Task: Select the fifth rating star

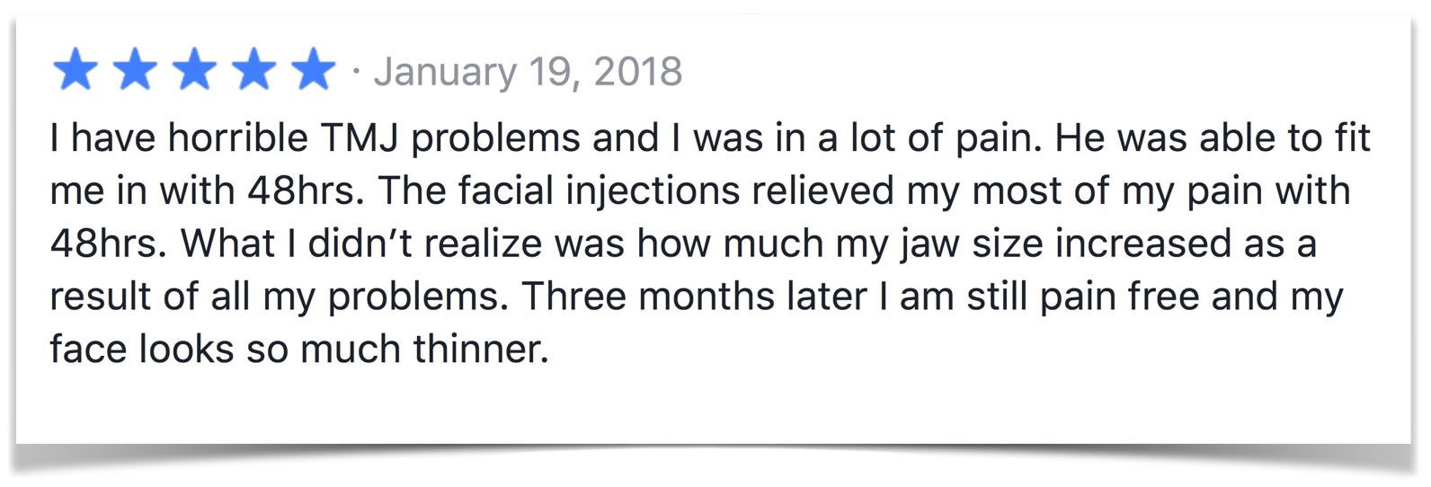Action: point(313,71)
